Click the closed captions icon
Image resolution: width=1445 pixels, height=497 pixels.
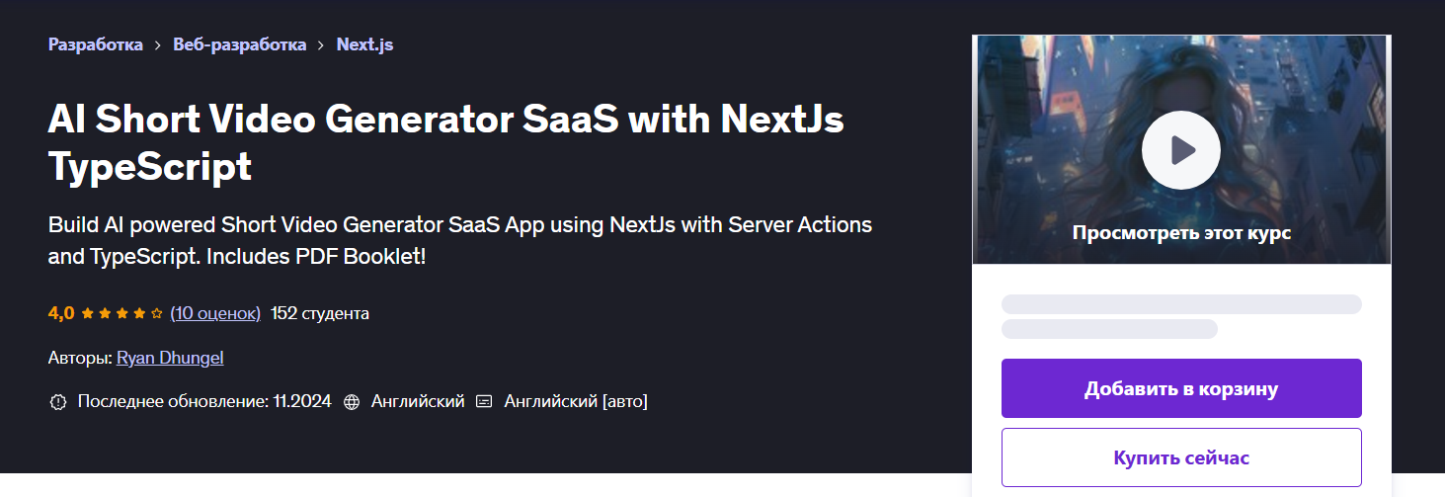pos(484,402)
